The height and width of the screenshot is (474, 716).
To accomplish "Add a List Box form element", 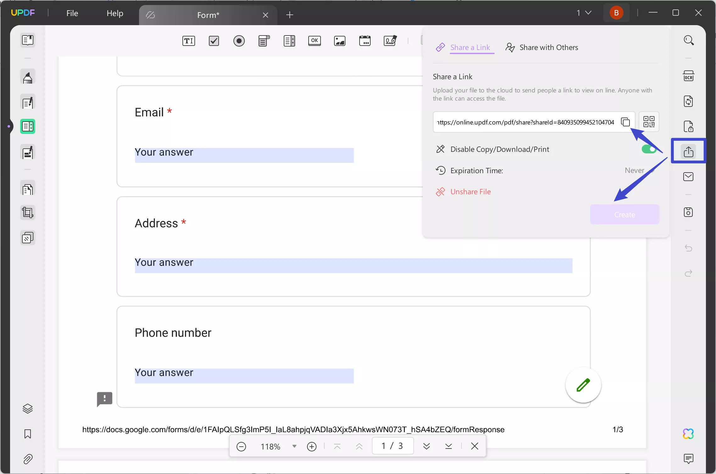I will (289, 41).
